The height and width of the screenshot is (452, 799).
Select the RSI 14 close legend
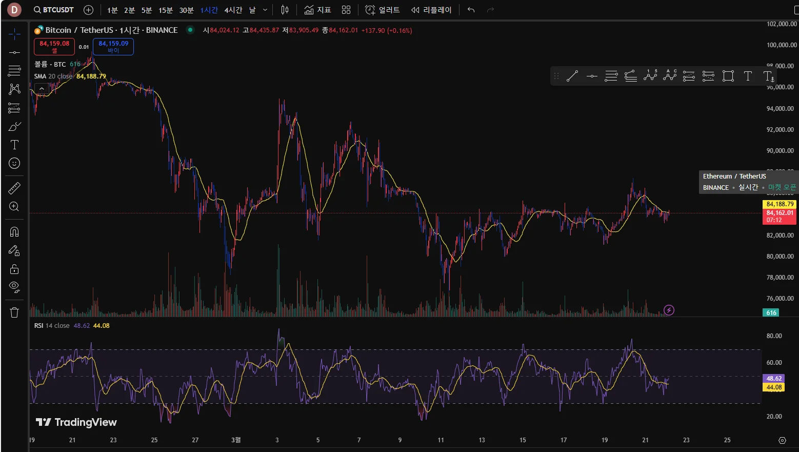point(52,326)
